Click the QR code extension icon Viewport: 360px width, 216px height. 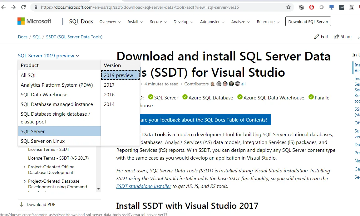[x=352, y=7]
